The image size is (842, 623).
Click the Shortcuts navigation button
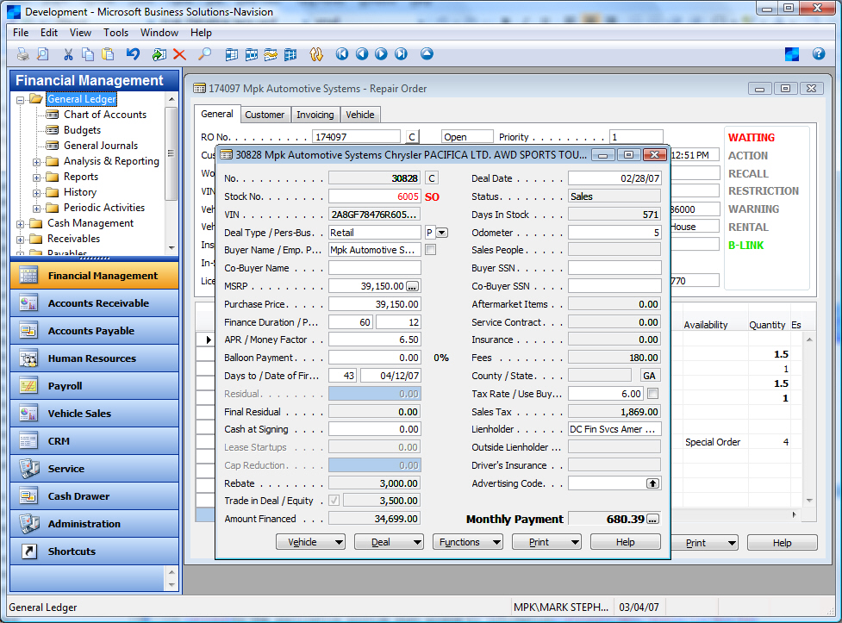pyautogui.click(x=95, y=551)
